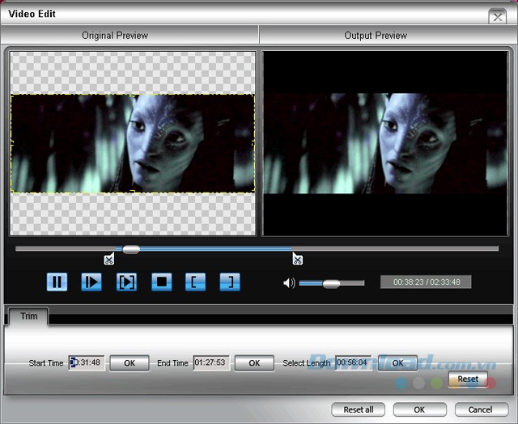This screenshot has height=424, width=518.
Task: Click the Reset all button
Action: [x=359, y=409]
